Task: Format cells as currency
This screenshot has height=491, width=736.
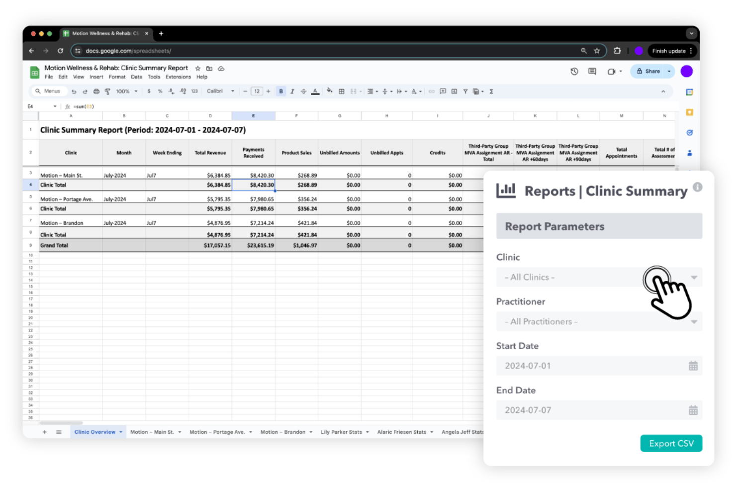Action: [x=149, y=92]
